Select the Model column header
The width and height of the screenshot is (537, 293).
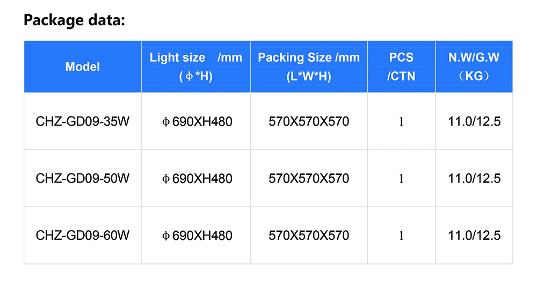[83, 67]
